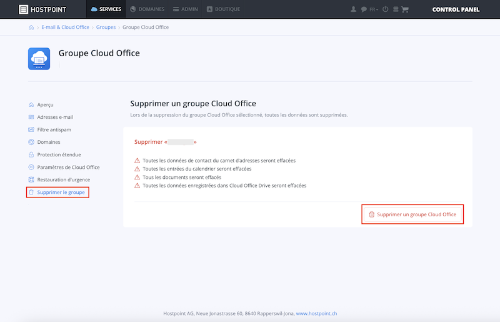Click the server icon in header
Viewport: 500px width, 322px height.
click(x=396, y=9)
